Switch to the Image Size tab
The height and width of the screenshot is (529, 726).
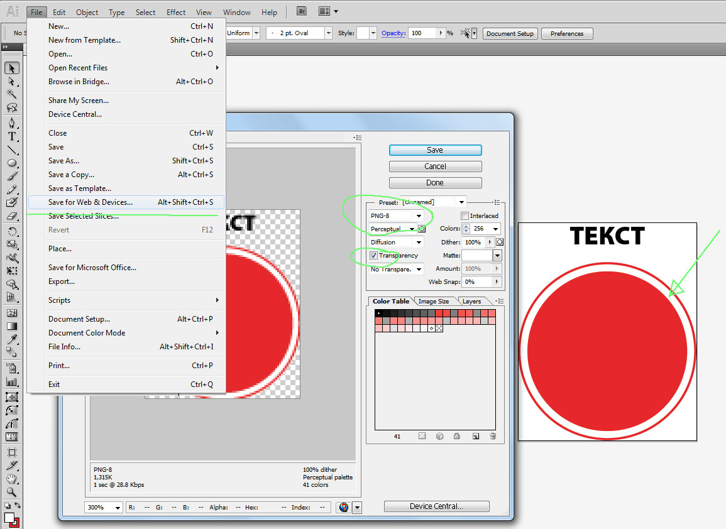click(x=434, y=302)
